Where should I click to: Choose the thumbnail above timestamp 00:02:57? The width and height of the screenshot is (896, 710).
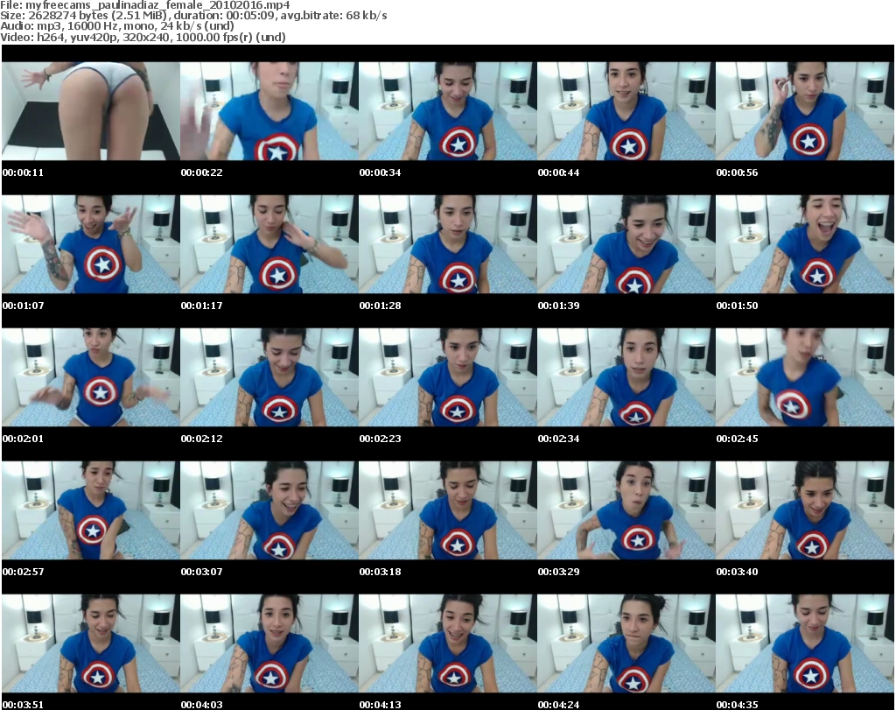(91, 510)
